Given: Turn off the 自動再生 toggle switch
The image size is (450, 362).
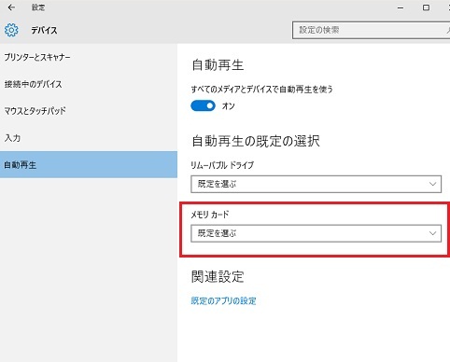Looking at the screenshot, I should pos(203,105).
